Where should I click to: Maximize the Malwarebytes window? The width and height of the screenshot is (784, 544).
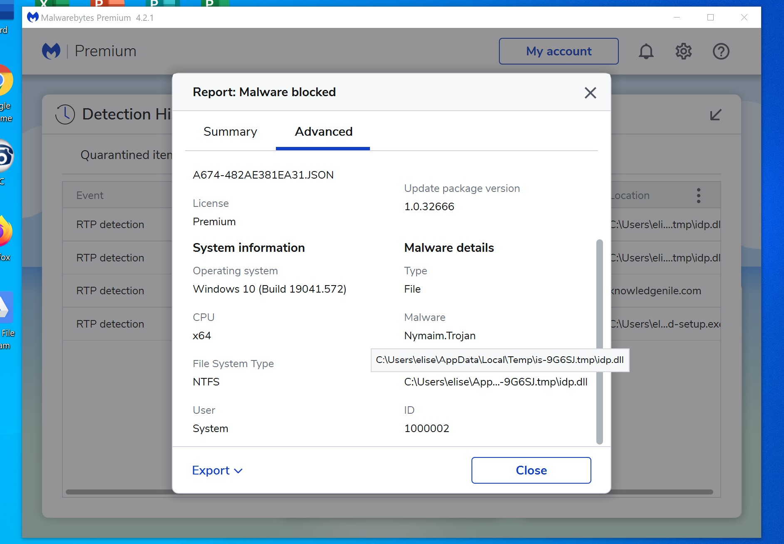[710, 17]
